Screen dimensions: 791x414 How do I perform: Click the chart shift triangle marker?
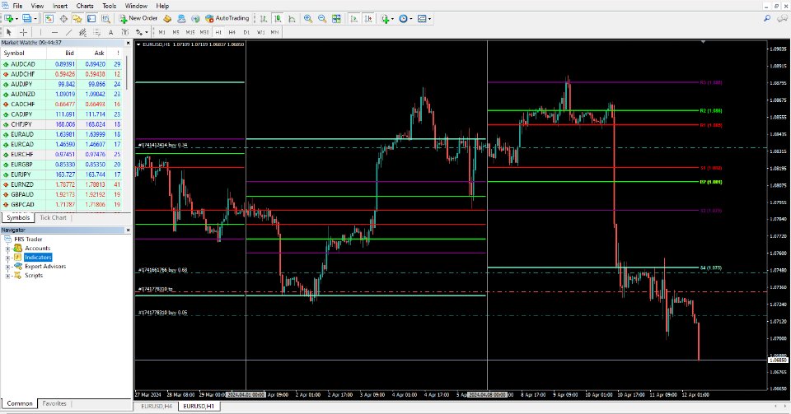point(703,42)
